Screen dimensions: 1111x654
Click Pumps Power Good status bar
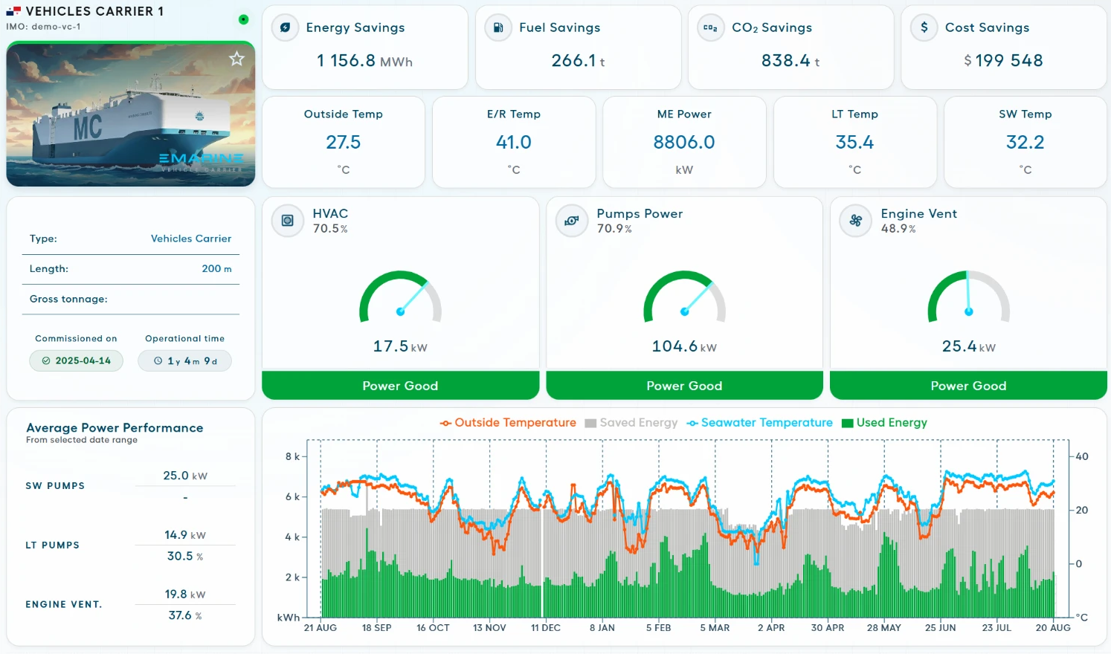tap(684, 386)
